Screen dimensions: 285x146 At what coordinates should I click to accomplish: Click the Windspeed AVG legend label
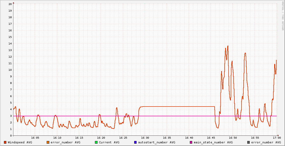pyautogui.click(x=20, y=142)
